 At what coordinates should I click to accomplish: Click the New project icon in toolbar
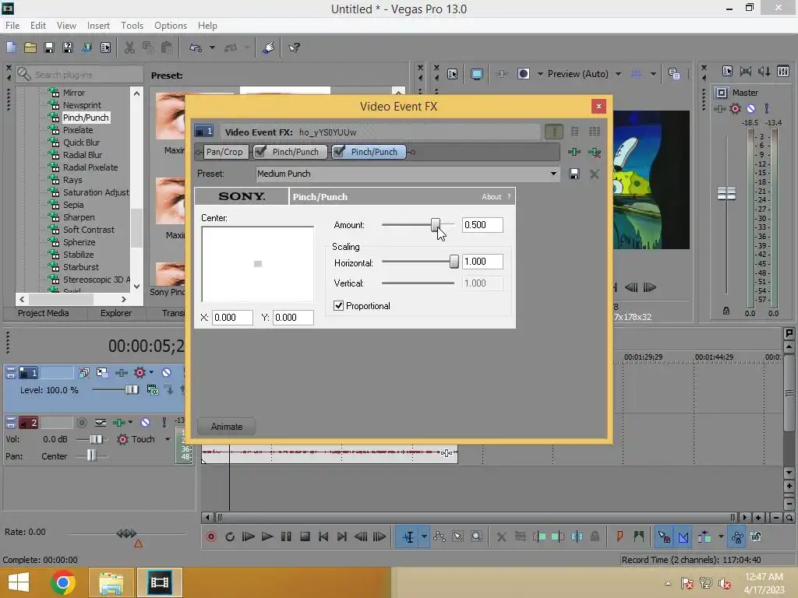coord(11,47)
